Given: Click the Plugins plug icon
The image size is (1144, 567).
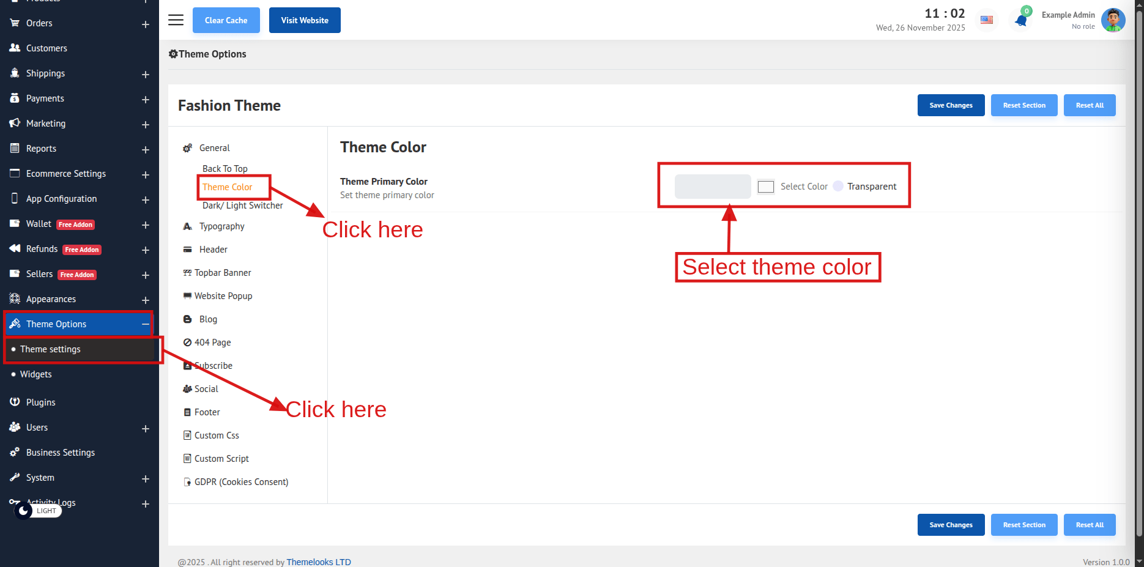Looking at the screenshot, I should [x=15, y=402].
